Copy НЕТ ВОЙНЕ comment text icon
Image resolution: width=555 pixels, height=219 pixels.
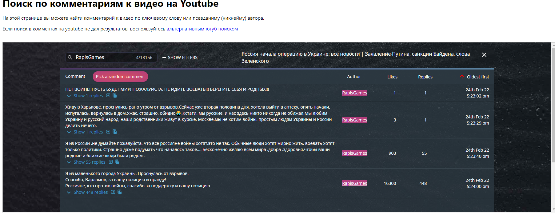tap(115, 96)
